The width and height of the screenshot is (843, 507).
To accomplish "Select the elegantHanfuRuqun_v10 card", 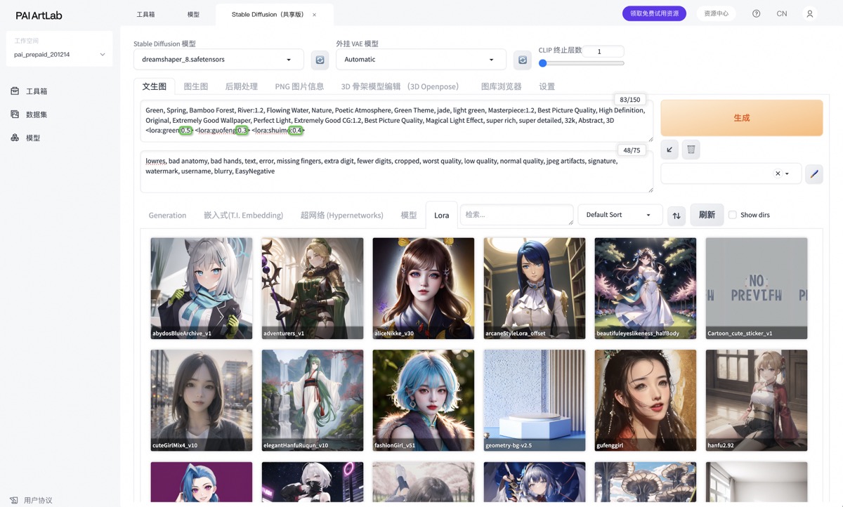I will (313, 400).
